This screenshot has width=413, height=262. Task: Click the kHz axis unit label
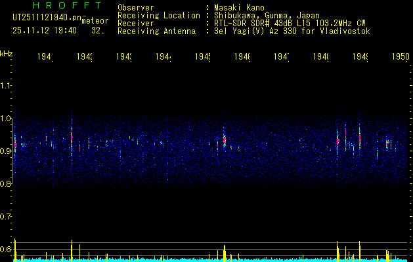coord(6,54)
